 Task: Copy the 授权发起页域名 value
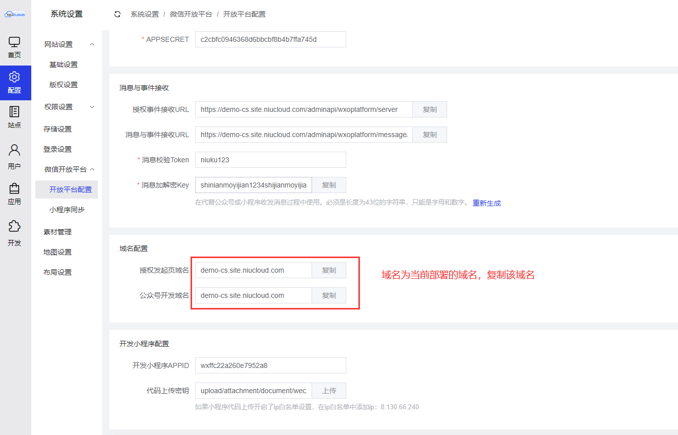(x=329, y=270)
